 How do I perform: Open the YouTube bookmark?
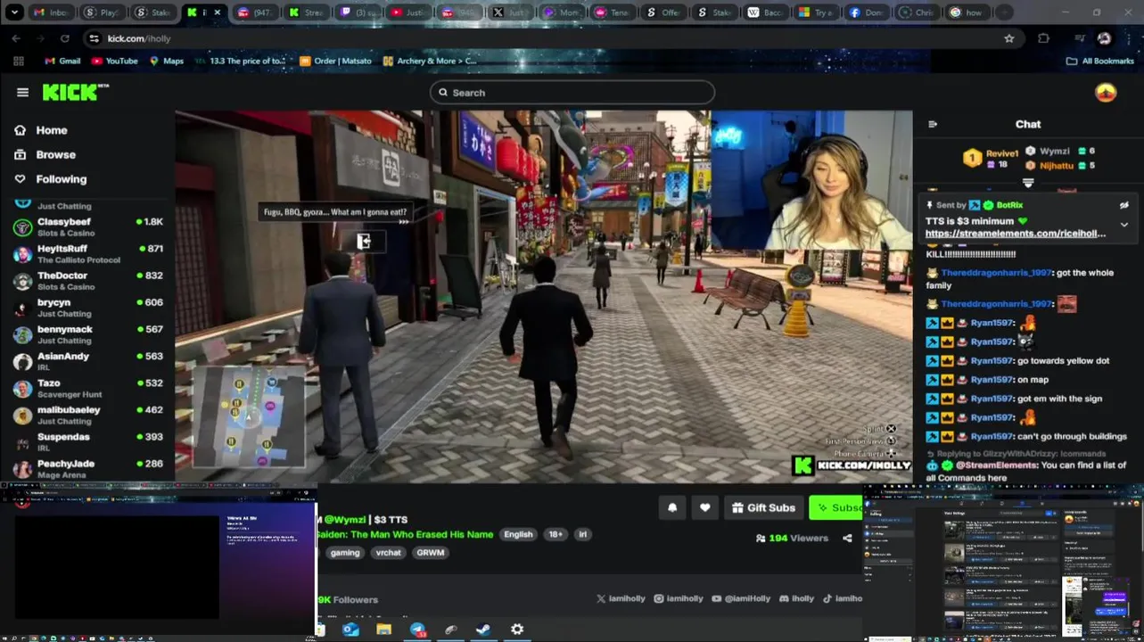point(114,61)
